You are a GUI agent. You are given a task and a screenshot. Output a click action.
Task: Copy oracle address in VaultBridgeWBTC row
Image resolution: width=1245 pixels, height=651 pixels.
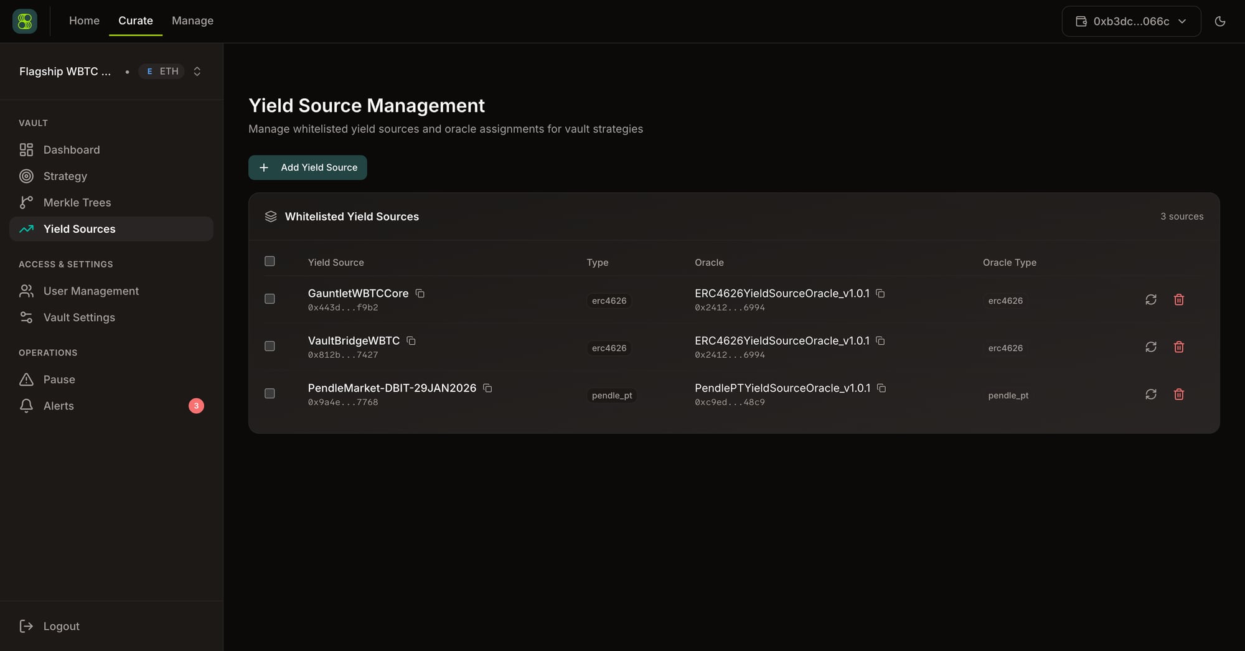pos(880,340)
